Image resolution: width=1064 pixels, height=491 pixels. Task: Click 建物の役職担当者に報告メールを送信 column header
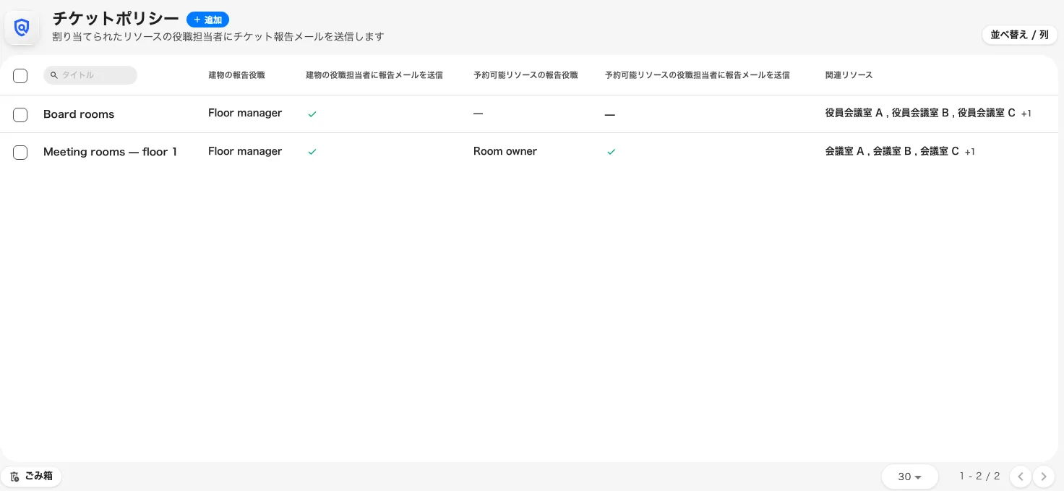[x=374, y=75]
